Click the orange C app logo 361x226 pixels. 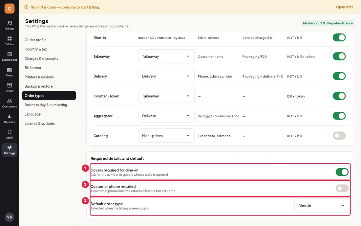(10, 9)
